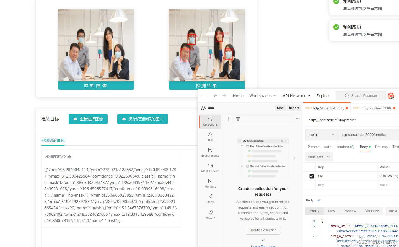399x247 pixels.
Task: Click green check icon on 预测成功 notification
Action: pos(336,27)
